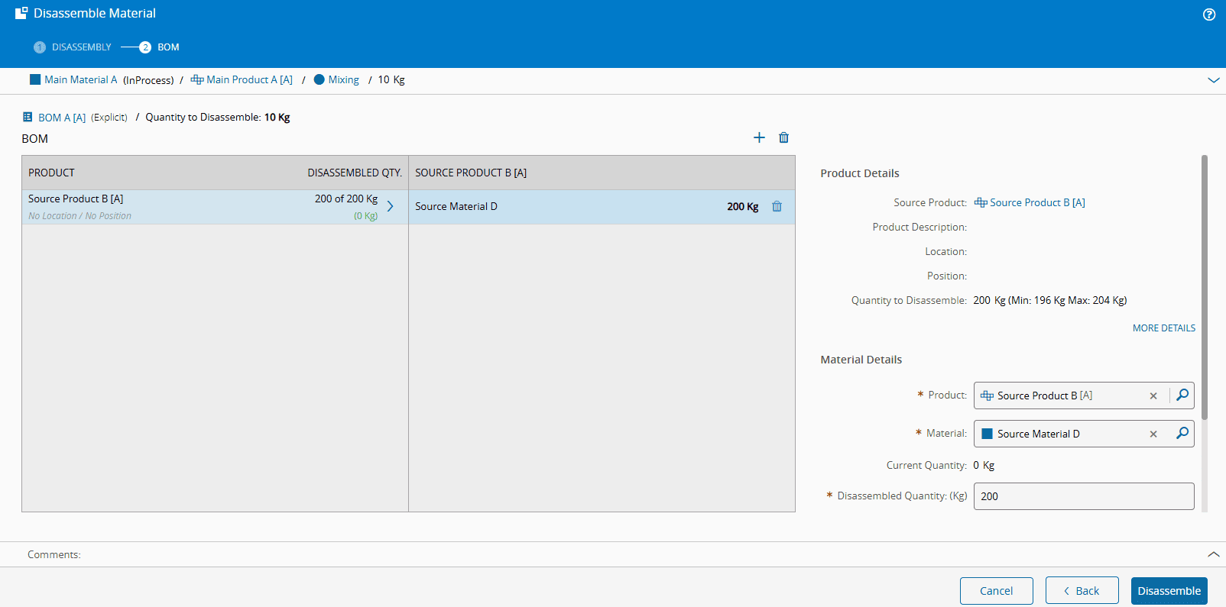Open Main Material A breadcrumb link
1226x607 pixels.
(80, 80)
